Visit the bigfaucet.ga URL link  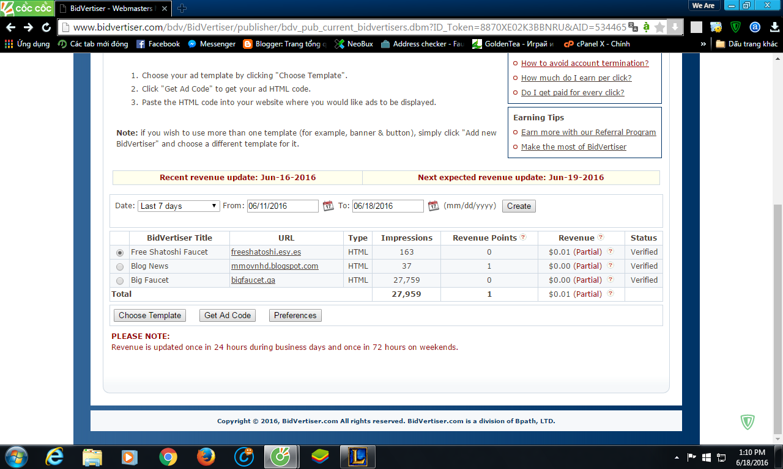253,280
